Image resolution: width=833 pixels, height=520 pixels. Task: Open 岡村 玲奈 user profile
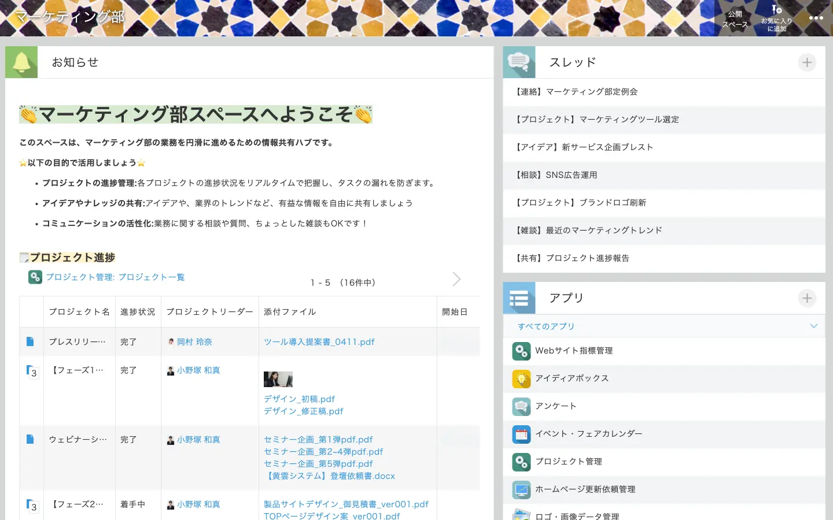tap(194, 342)
